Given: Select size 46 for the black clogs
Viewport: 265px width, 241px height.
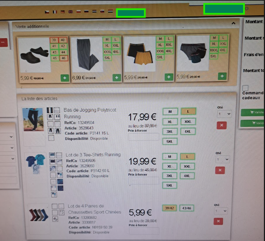Looking at the screenshot, I should 63,58.
